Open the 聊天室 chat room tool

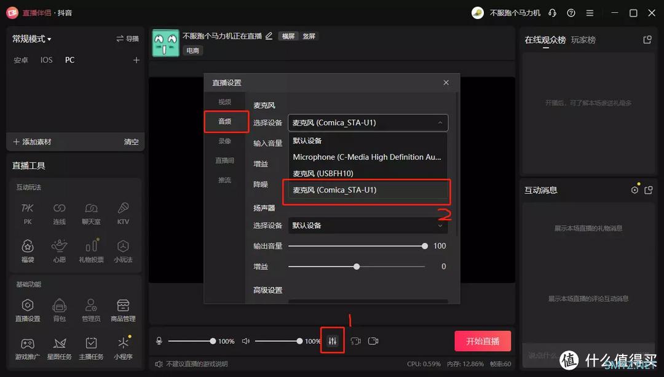(x=91, y=213)
